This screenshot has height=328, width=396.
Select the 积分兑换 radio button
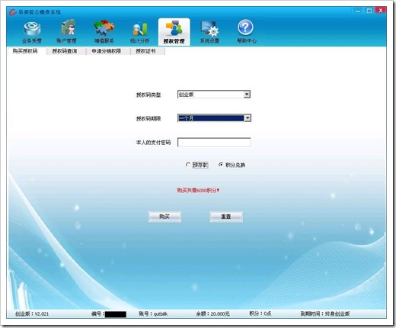221,165
